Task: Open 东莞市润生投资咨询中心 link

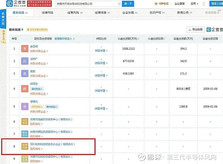Action: pyautogui.click(x=51, y=119)
